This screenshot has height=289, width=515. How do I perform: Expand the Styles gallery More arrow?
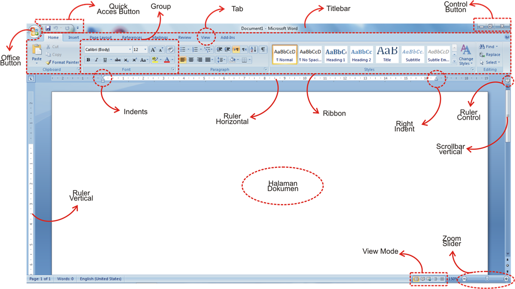[454, 61]
